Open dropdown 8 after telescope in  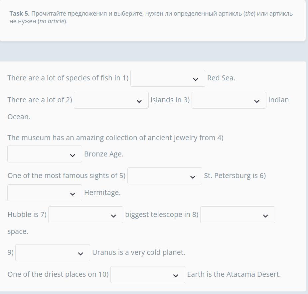[237, 215]
